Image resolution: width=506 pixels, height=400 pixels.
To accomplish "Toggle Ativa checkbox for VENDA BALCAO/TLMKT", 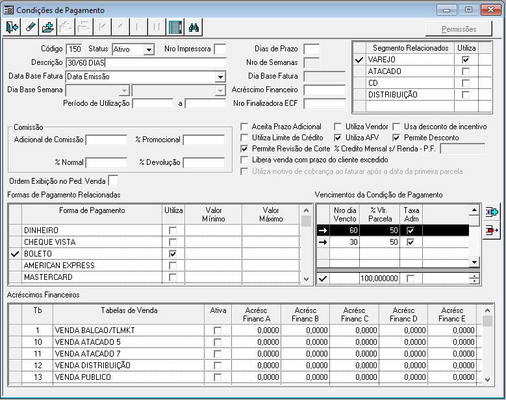I will coord(218,331).
